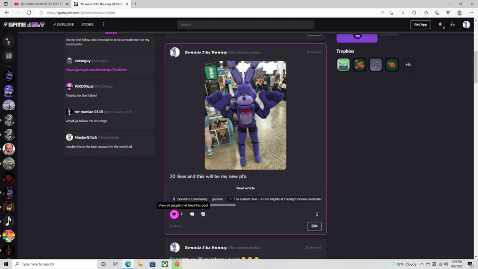The height and width of the screenshot is (269, 478).
Task: Open the music note community in sidebar
Action: pyautogui.click(x=8, y=222)
